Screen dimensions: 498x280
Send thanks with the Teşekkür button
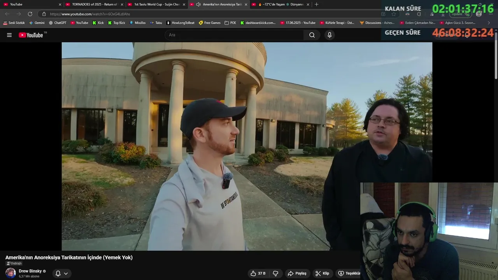coord(349,273)
